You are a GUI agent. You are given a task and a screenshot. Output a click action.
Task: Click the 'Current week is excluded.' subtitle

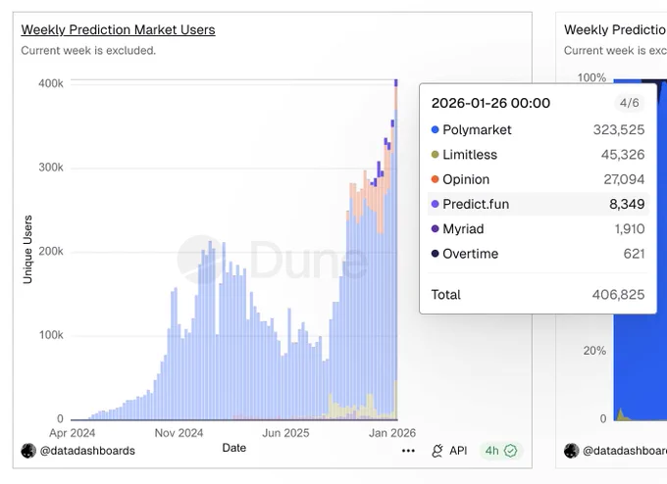point(88,51)
